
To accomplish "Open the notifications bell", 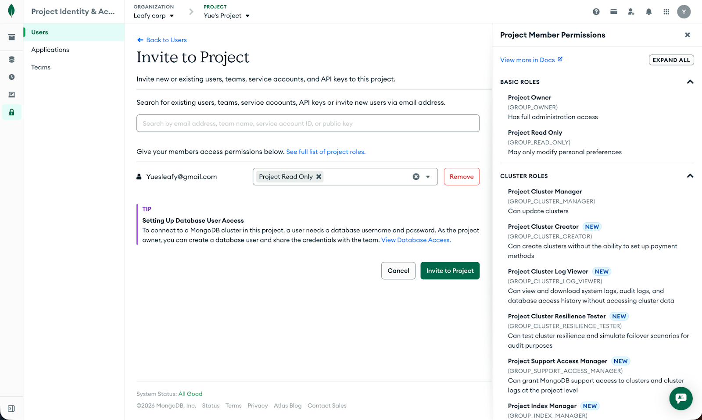I will (x=648, y=12).
